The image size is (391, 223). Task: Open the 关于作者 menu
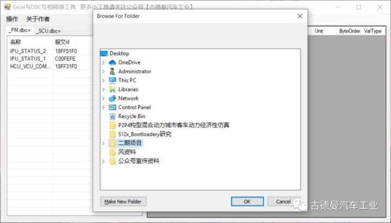tap(38, 19)
